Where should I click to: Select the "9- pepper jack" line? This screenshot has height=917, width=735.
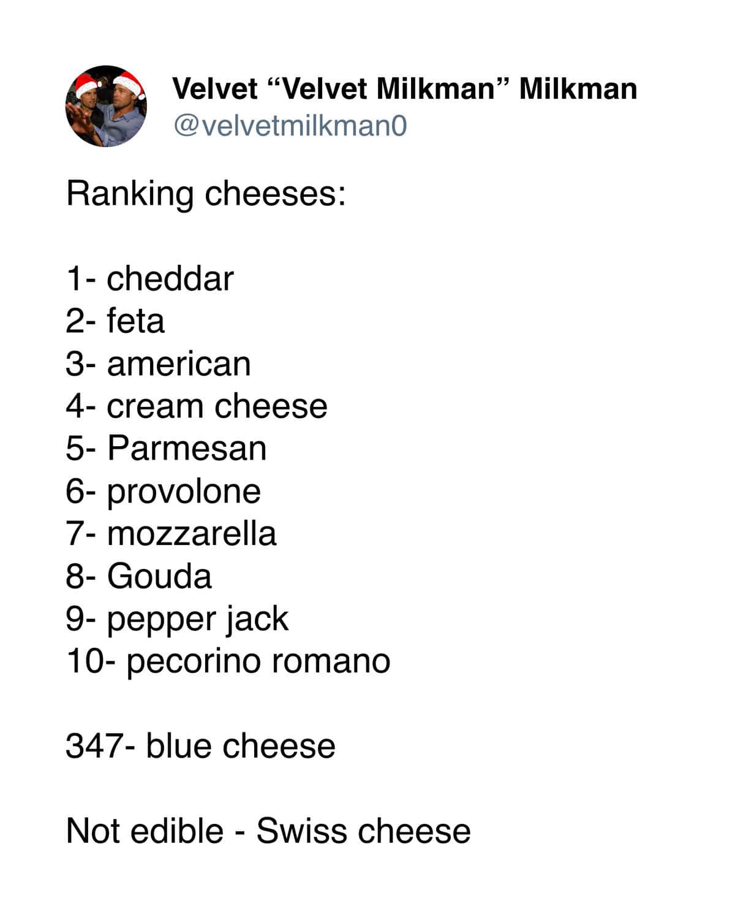tap(177, 618)
